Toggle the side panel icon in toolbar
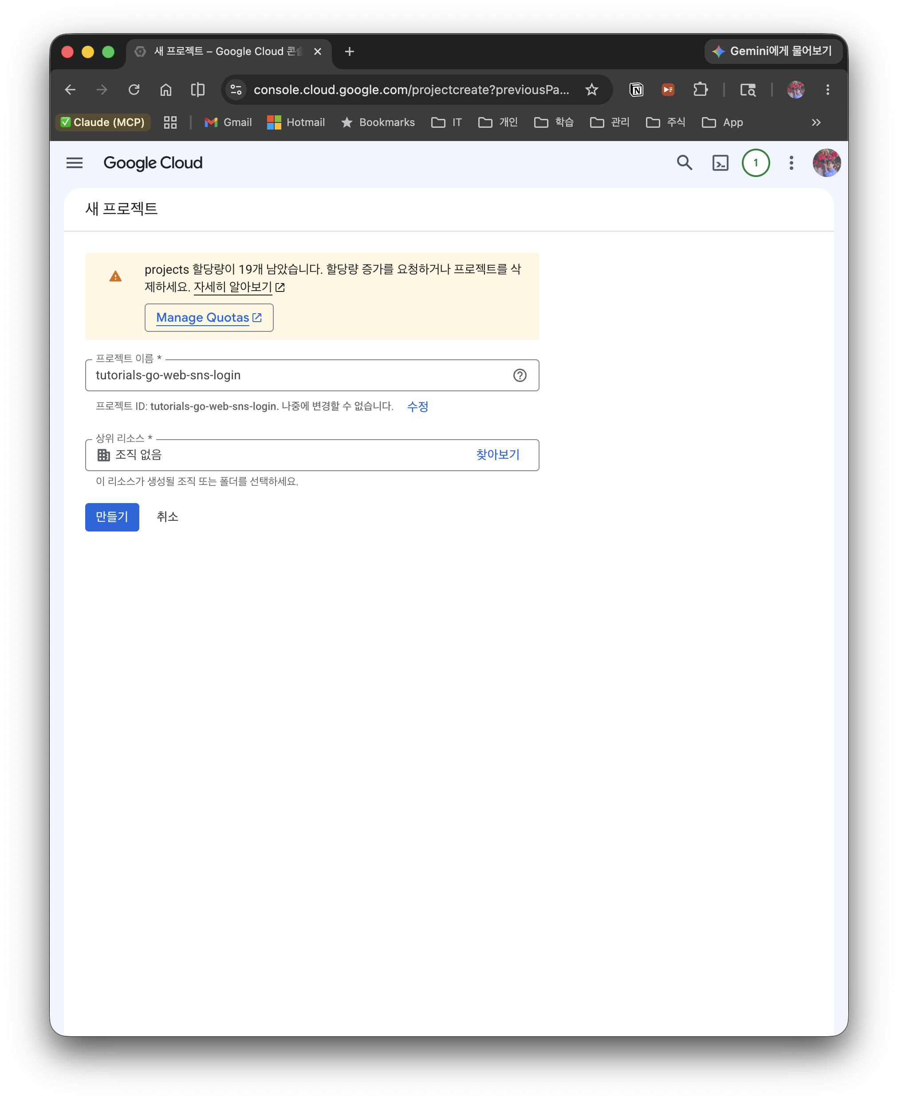The width and height of the screenshot is (898, 1102). (x=197, y=90)
